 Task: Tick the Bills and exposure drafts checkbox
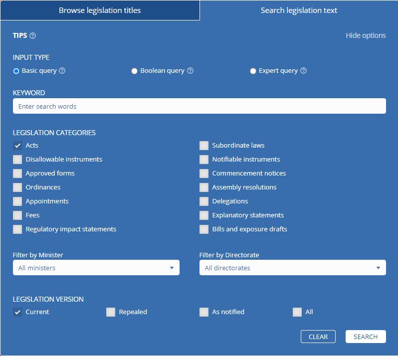tap(204, 229)
